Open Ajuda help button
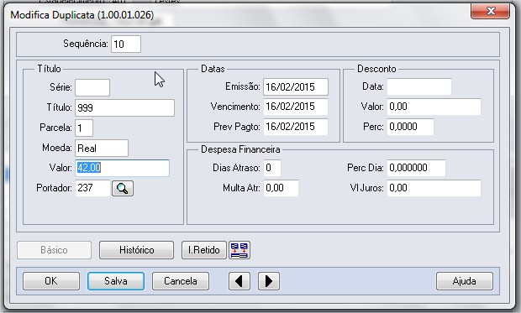521x313 pixels. pos(464,281)
